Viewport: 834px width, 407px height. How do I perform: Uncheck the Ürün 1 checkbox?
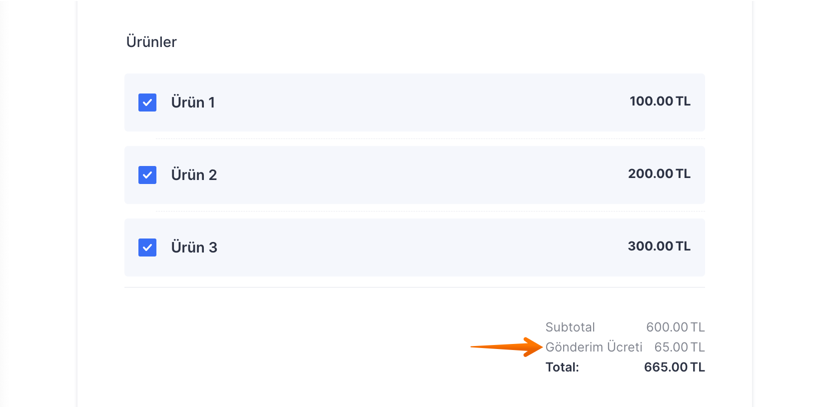pyautogui.click(x=147, y=102)
